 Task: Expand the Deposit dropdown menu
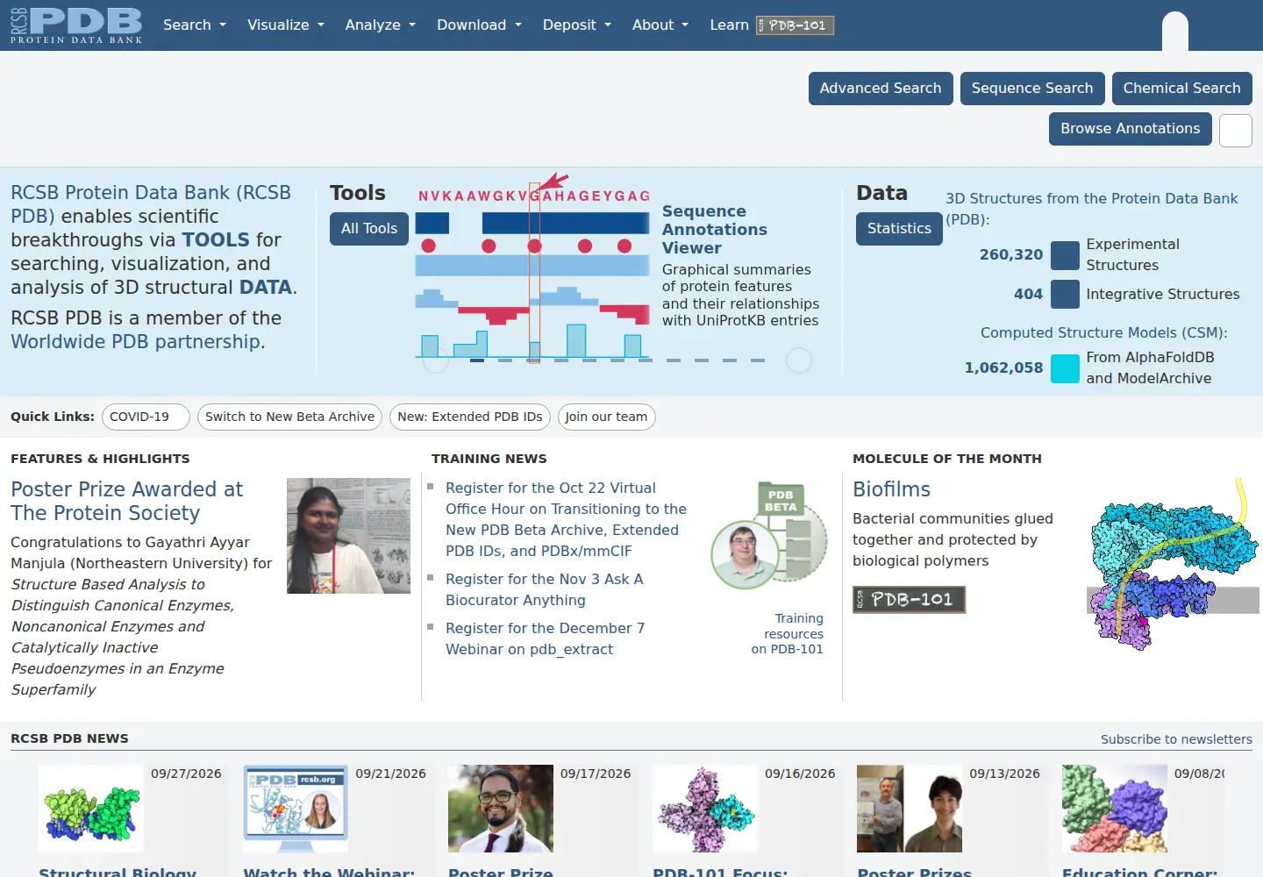(577, 25)
